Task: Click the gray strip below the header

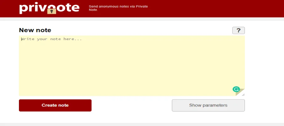Action: click(142, 19)
